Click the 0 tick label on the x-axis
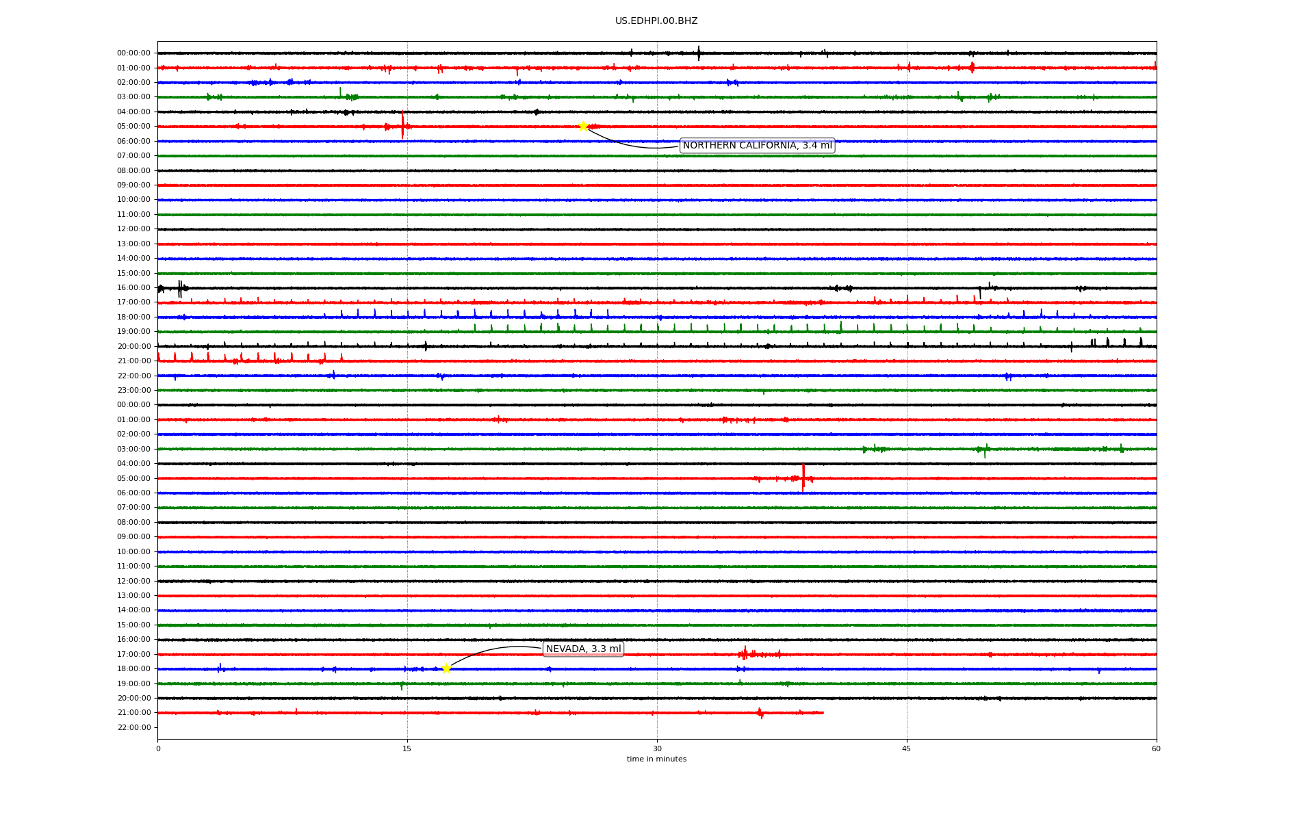The width and height of the screenshot is (1314, 821). point(158,748)
